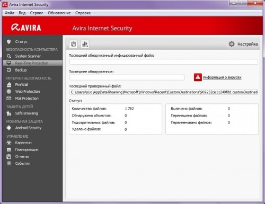The width and height of the screenshot is (265, 204).
Task: Open the Справка menu
Action: (x=83, y=13)
